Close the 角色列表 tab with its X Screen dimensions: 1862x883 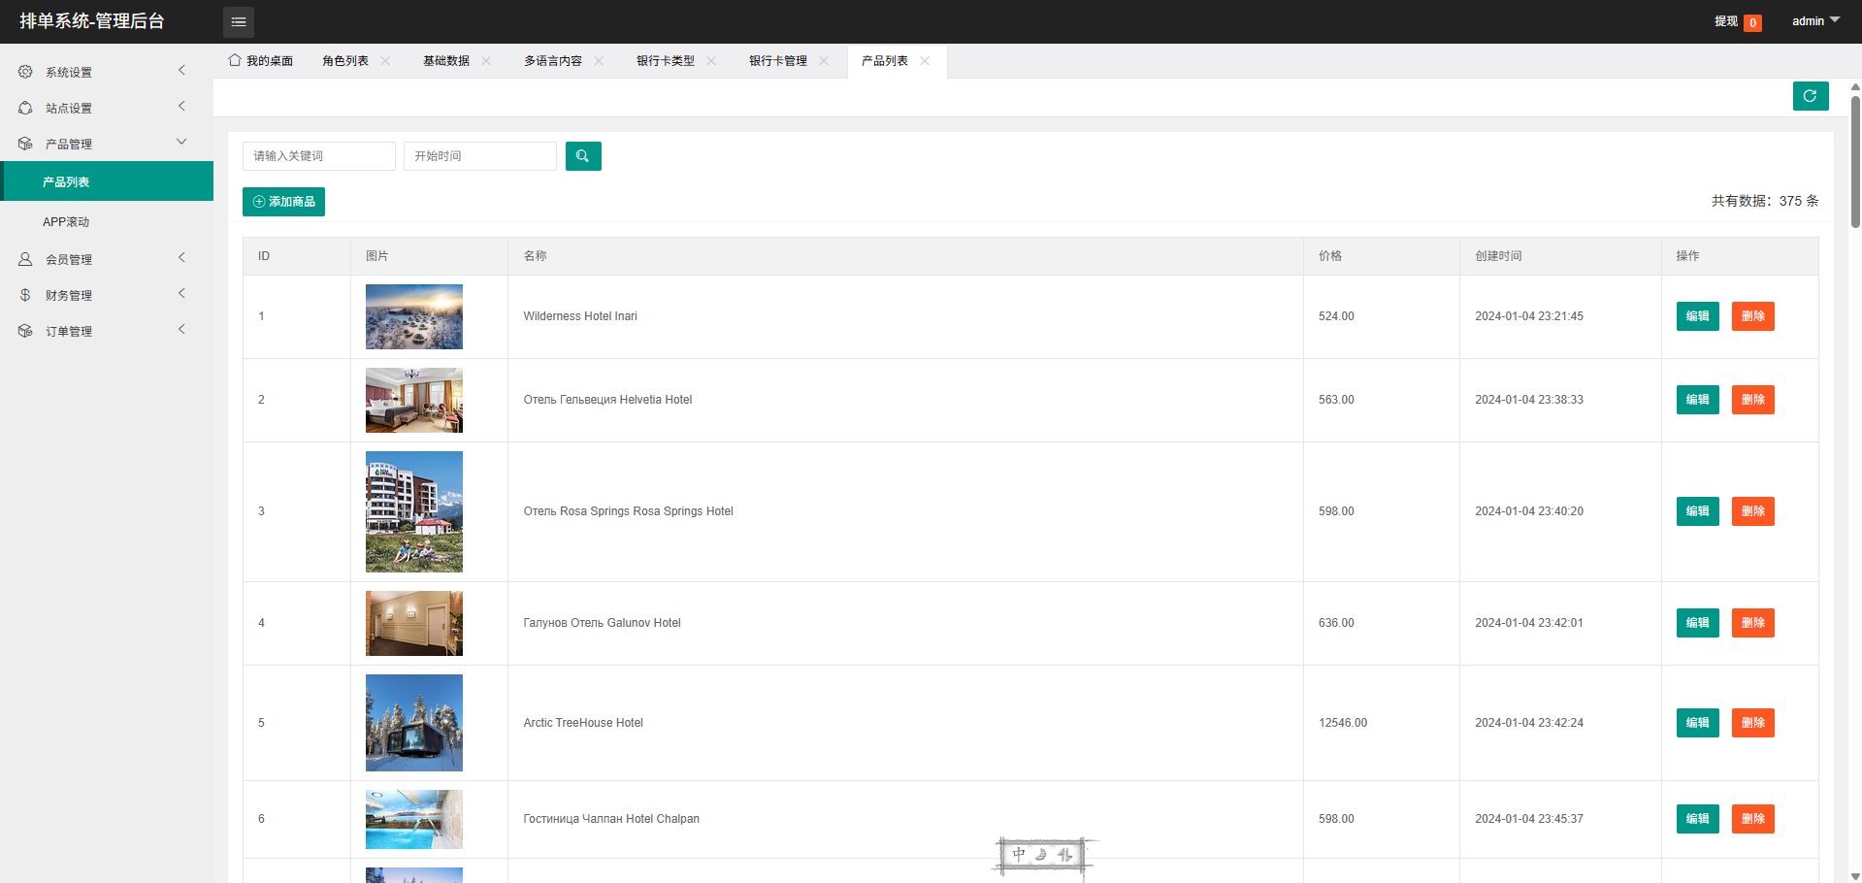point(385,61)
